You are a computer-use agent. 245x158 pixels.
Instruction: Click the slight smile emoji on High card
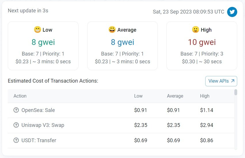click(x=195, y=30)
